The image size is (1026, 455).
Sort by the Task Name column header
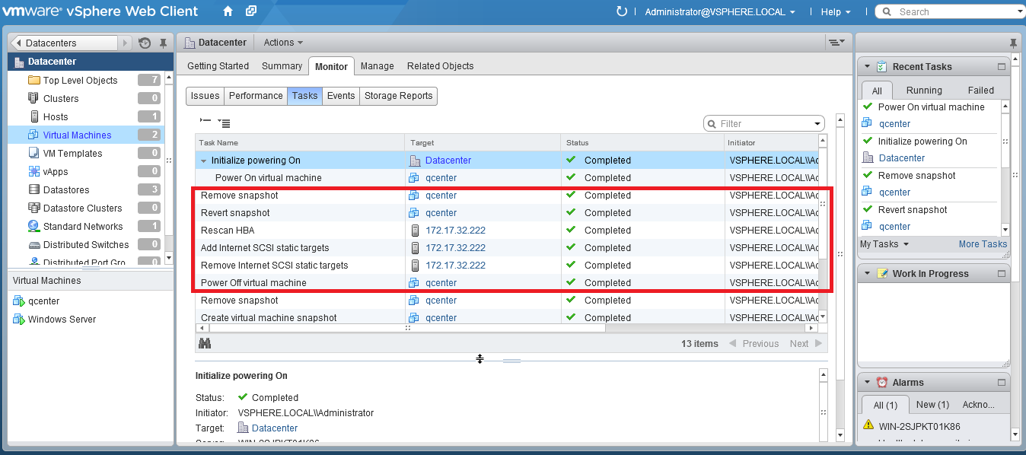300,142
